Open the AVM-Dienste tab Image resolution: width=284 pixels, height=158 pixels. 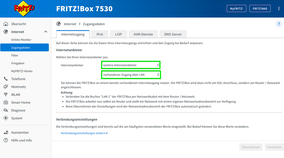pos(143,34)
